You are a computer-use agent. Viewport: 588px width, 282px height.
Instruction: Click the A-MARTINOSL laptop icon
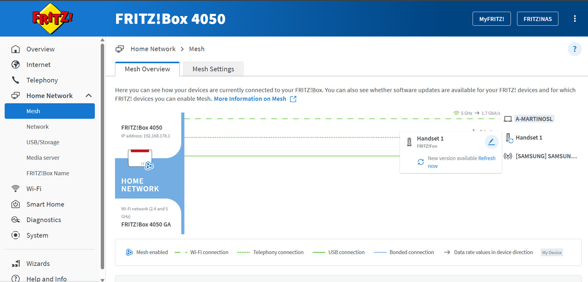pyautogui.click(x=508, y=119)
